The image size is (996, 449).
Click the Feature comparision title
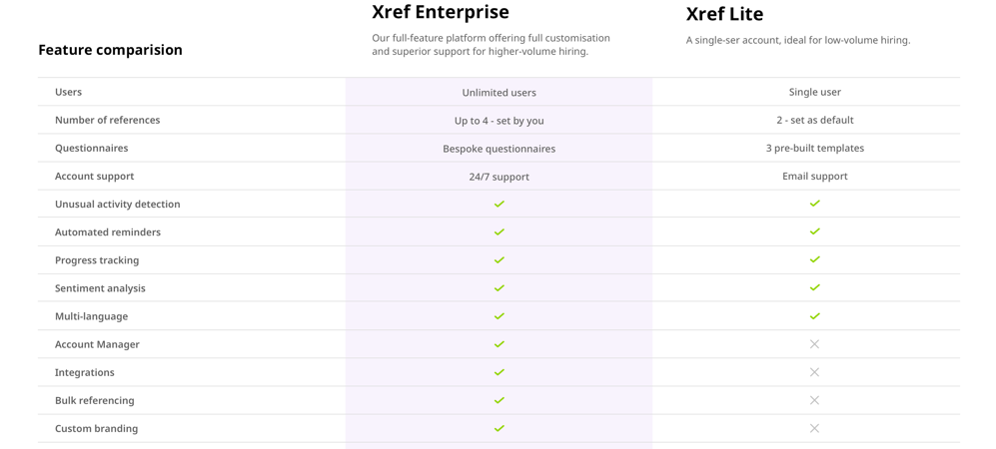[x=111, y=50]
